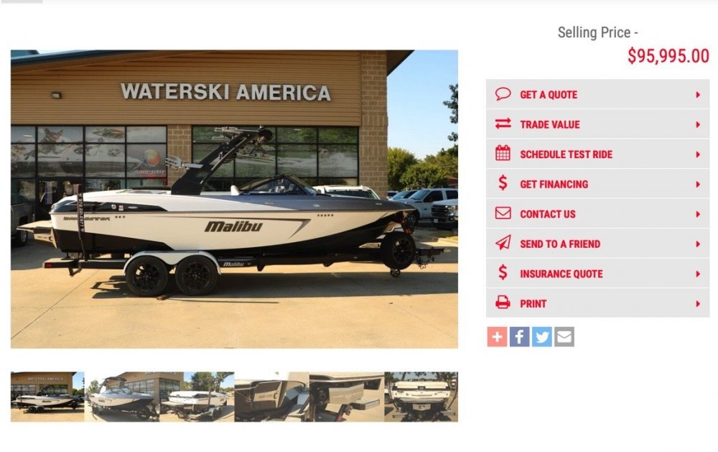Image resolution: width=718 pixels, height=452 pixels.
Task: Share the listing on Twitter
Action: click(x=542, y=337)
